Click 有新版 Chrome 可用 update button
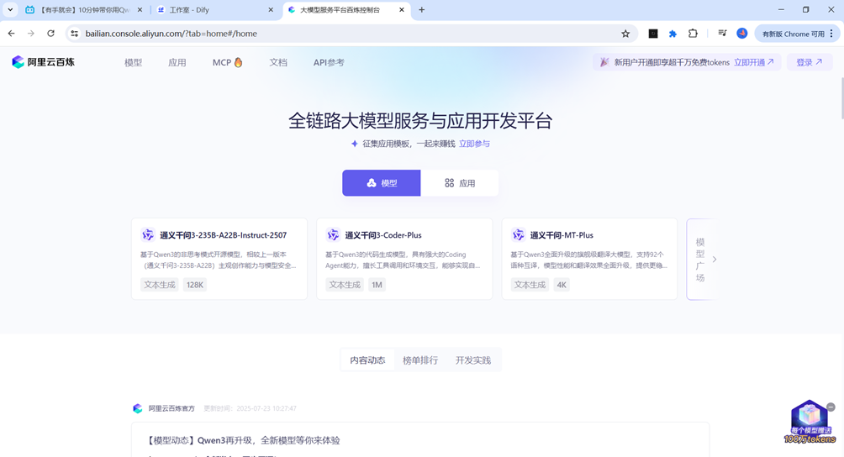 (794, 34)
